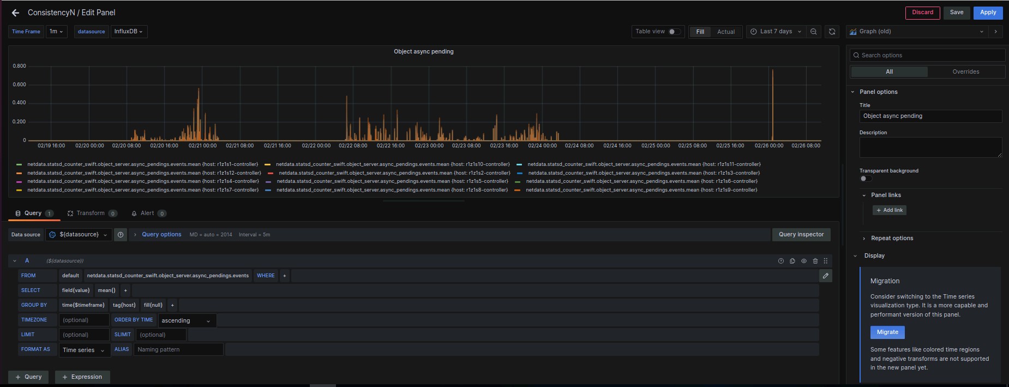This screenshot has height=387, width=1009.
Task: Enable the Table view switch
Action: [674, 32]
